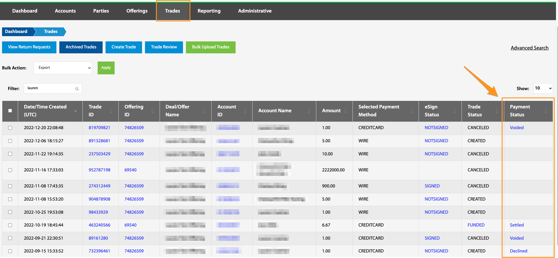Image resolution: width=558 pixels, height=258 pixels.
Task: Open trade ID 819709821 link
Action: (x=99, y=128)
